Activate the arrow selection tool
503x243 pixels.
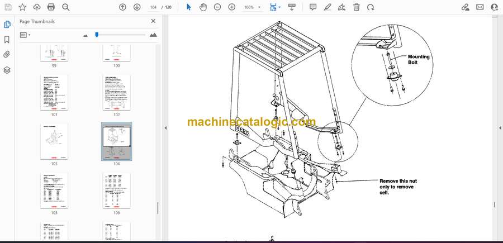coord(188,7)
